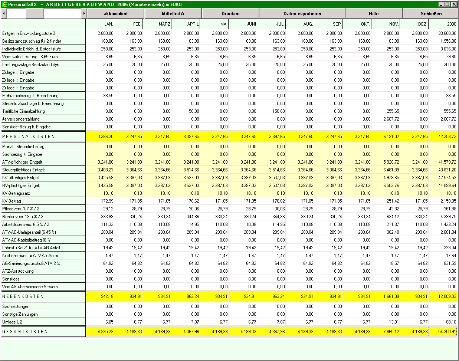This screenshot has height=361, width=459.
Task: Click the right arrow of the horizontal scrollbar
Action: point(84,13)
